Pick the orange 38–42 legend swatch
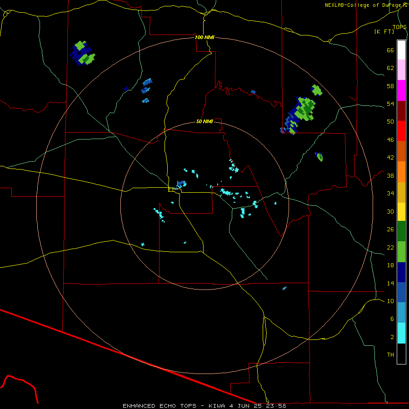The image size is (409, 409). 401,172
